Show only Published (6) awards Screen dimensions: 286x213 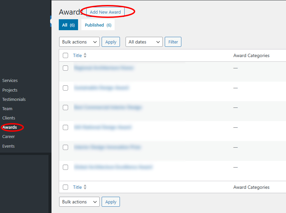pos(98,25)
